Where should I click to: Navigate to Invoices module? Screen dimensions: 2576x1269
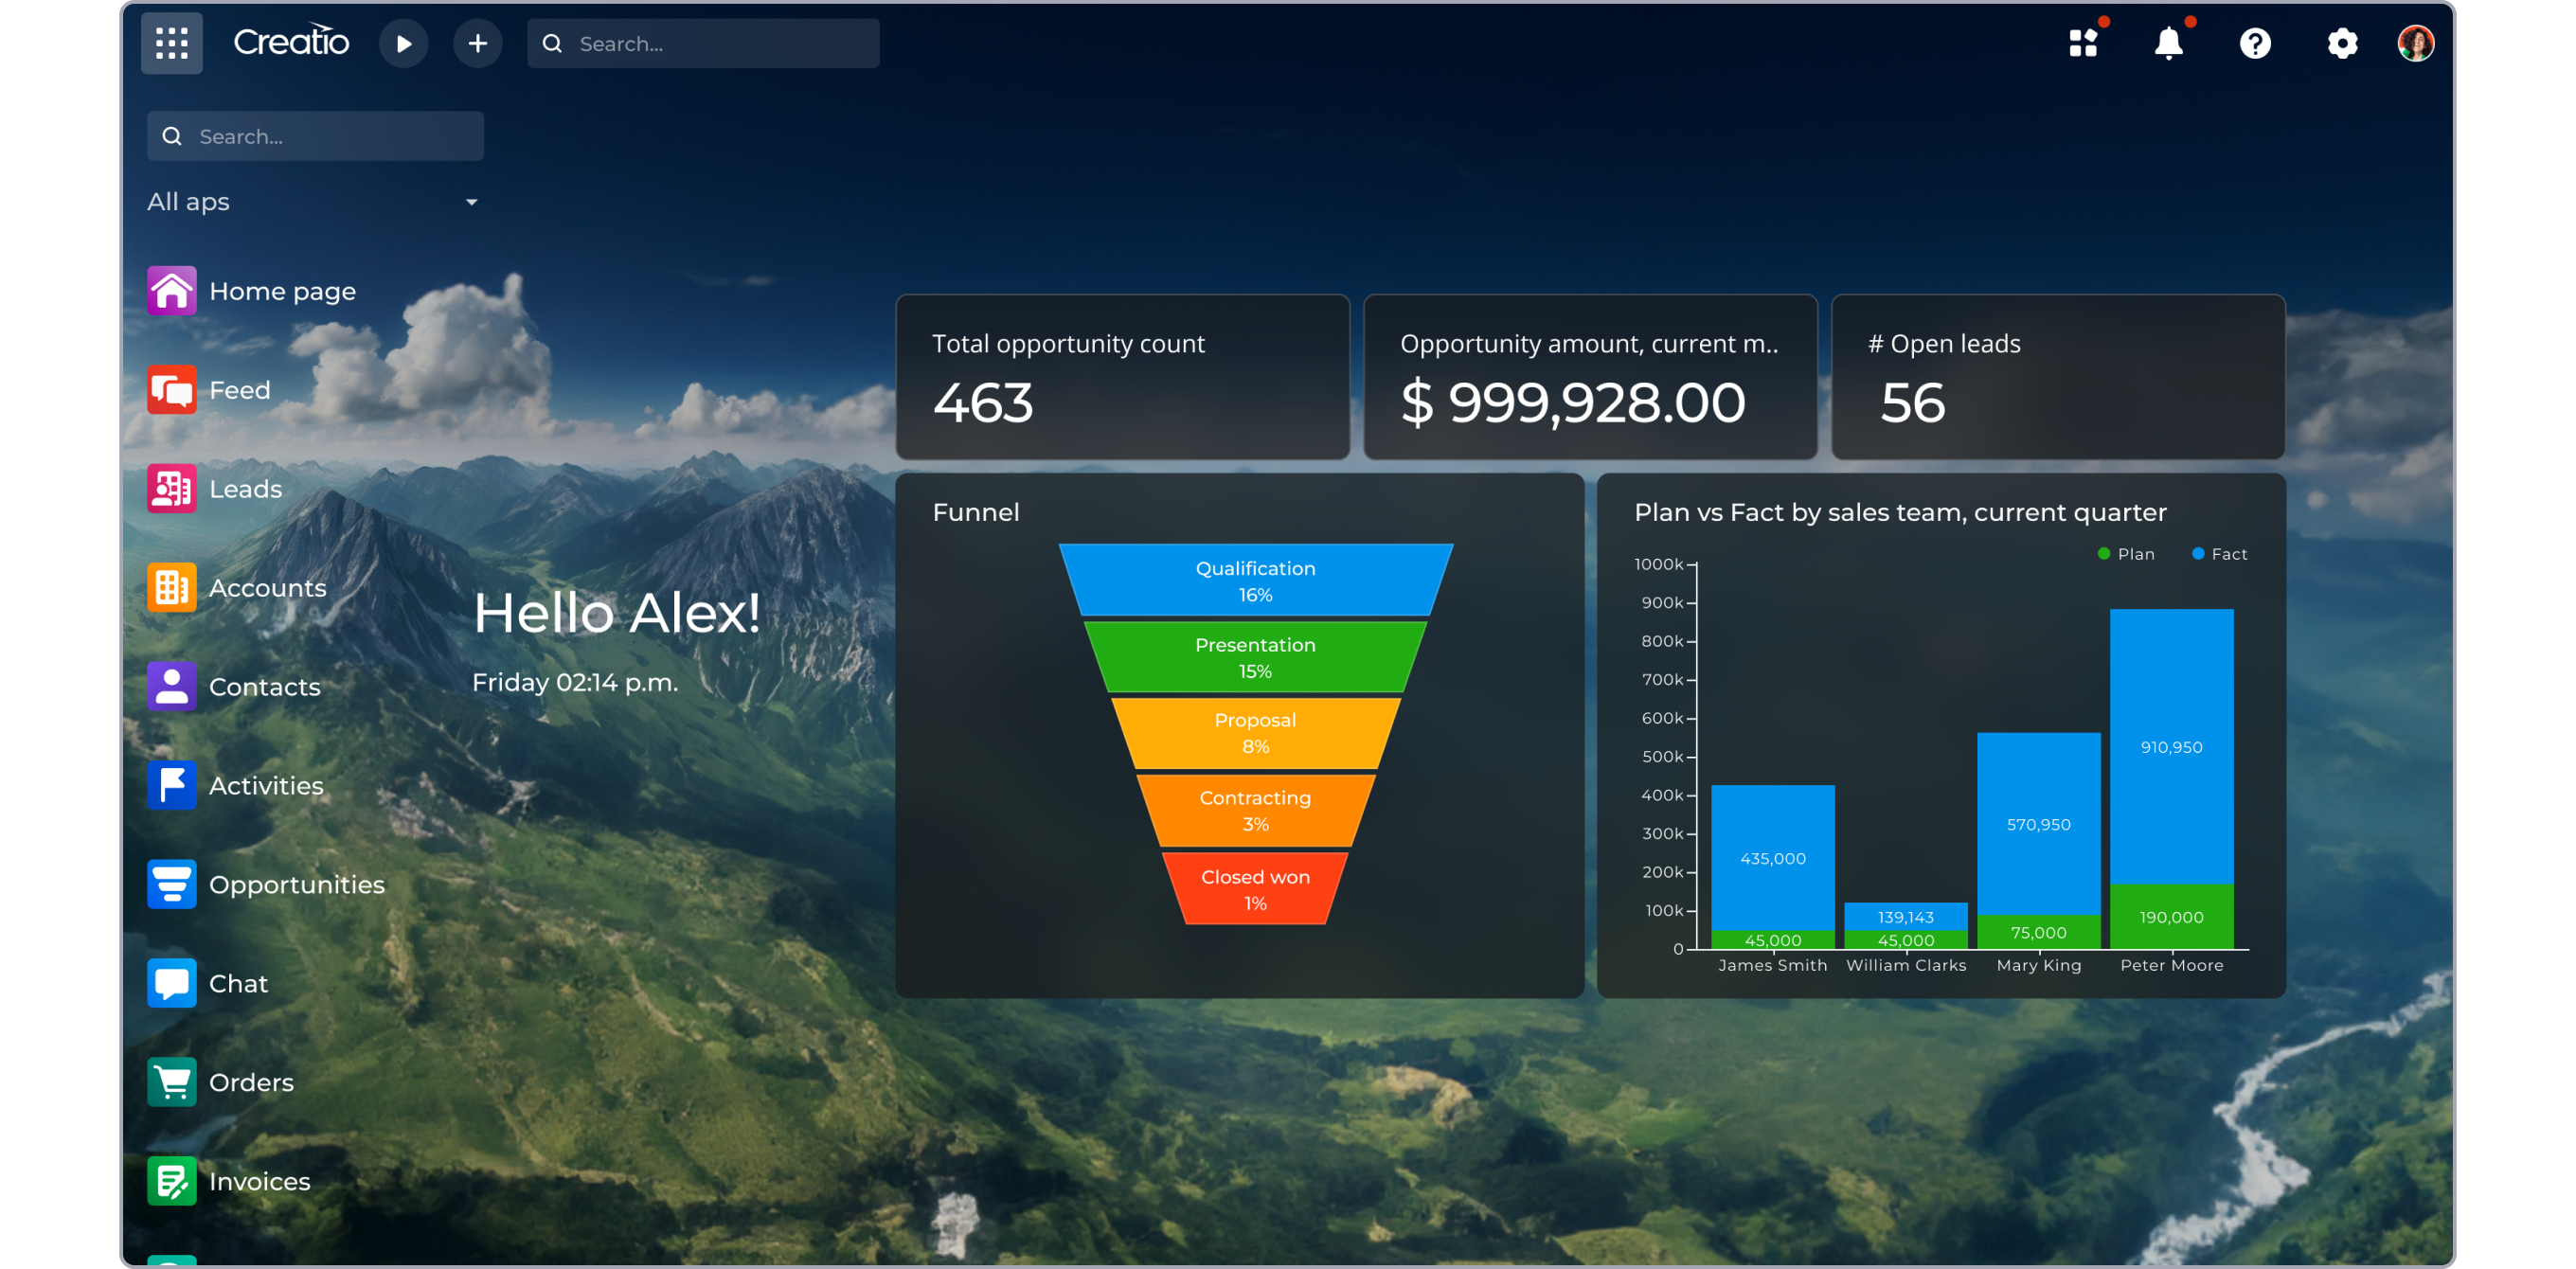point(257,1180)
